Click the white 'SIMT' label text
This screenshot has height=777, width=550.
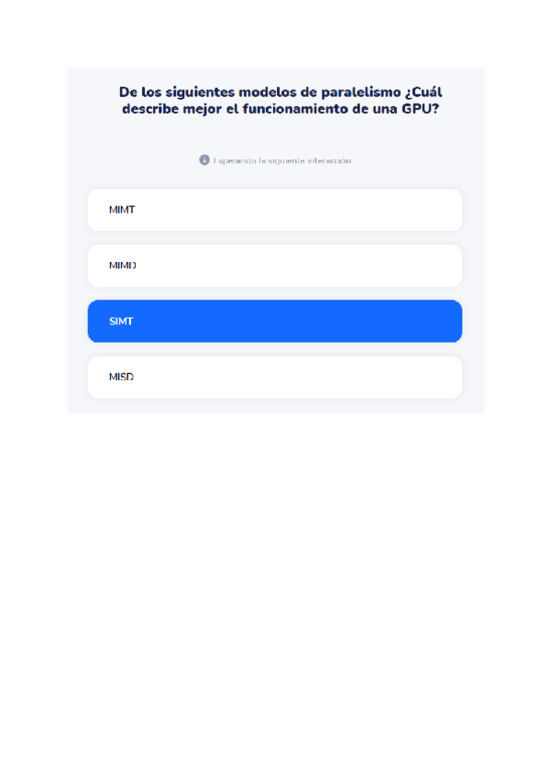[x=121, y=322]
